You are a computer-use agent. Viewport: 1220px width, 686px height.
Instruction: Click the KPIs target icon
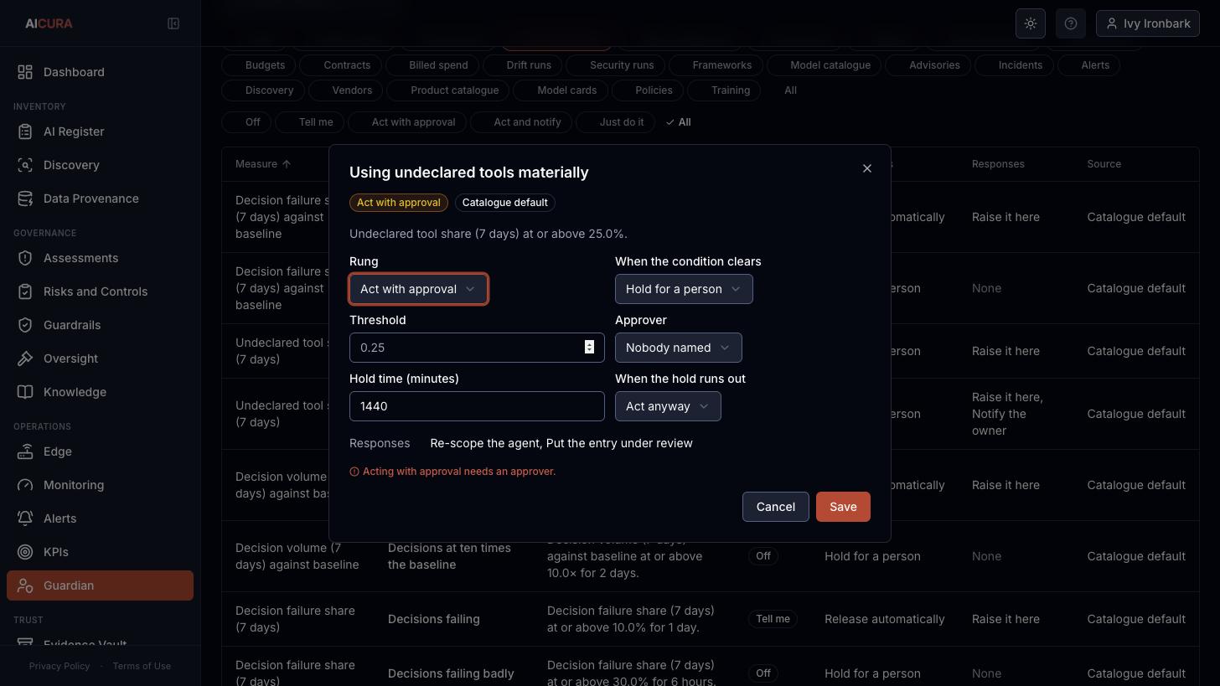(x=25, y=552)
